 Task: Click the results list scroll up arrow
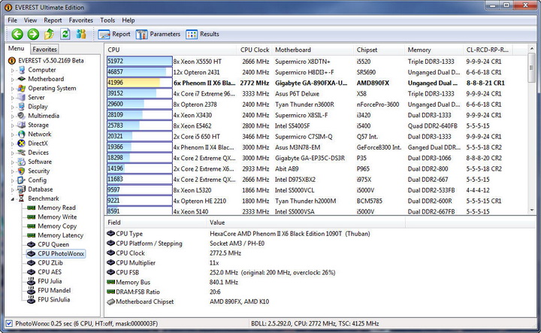coord(532,50)
